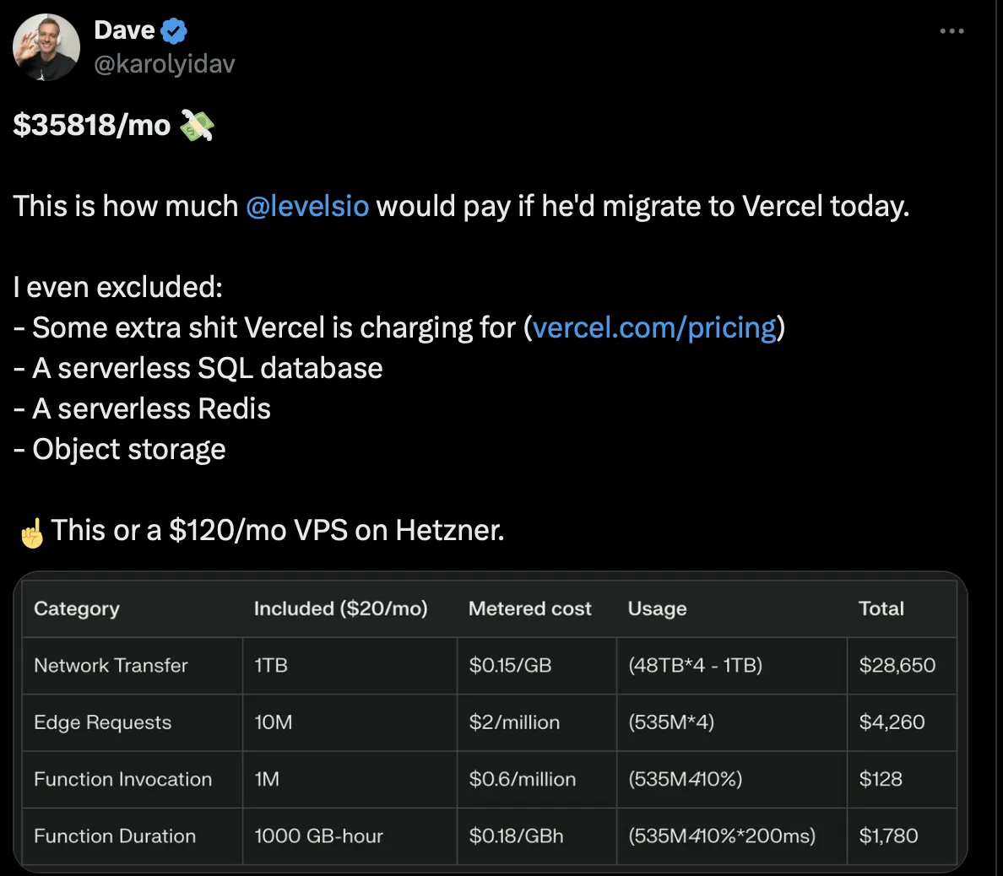This screenshot has width=1003, height=876.
Task: Open the @levelsio mention link
Action: pyautogui.click(x=307, y=207)
